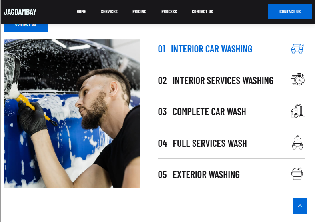Select the 02 Interior Services Washing tab
Image resolution: width=315 pixels, height=222 pixels.
[x=231, y=80]
